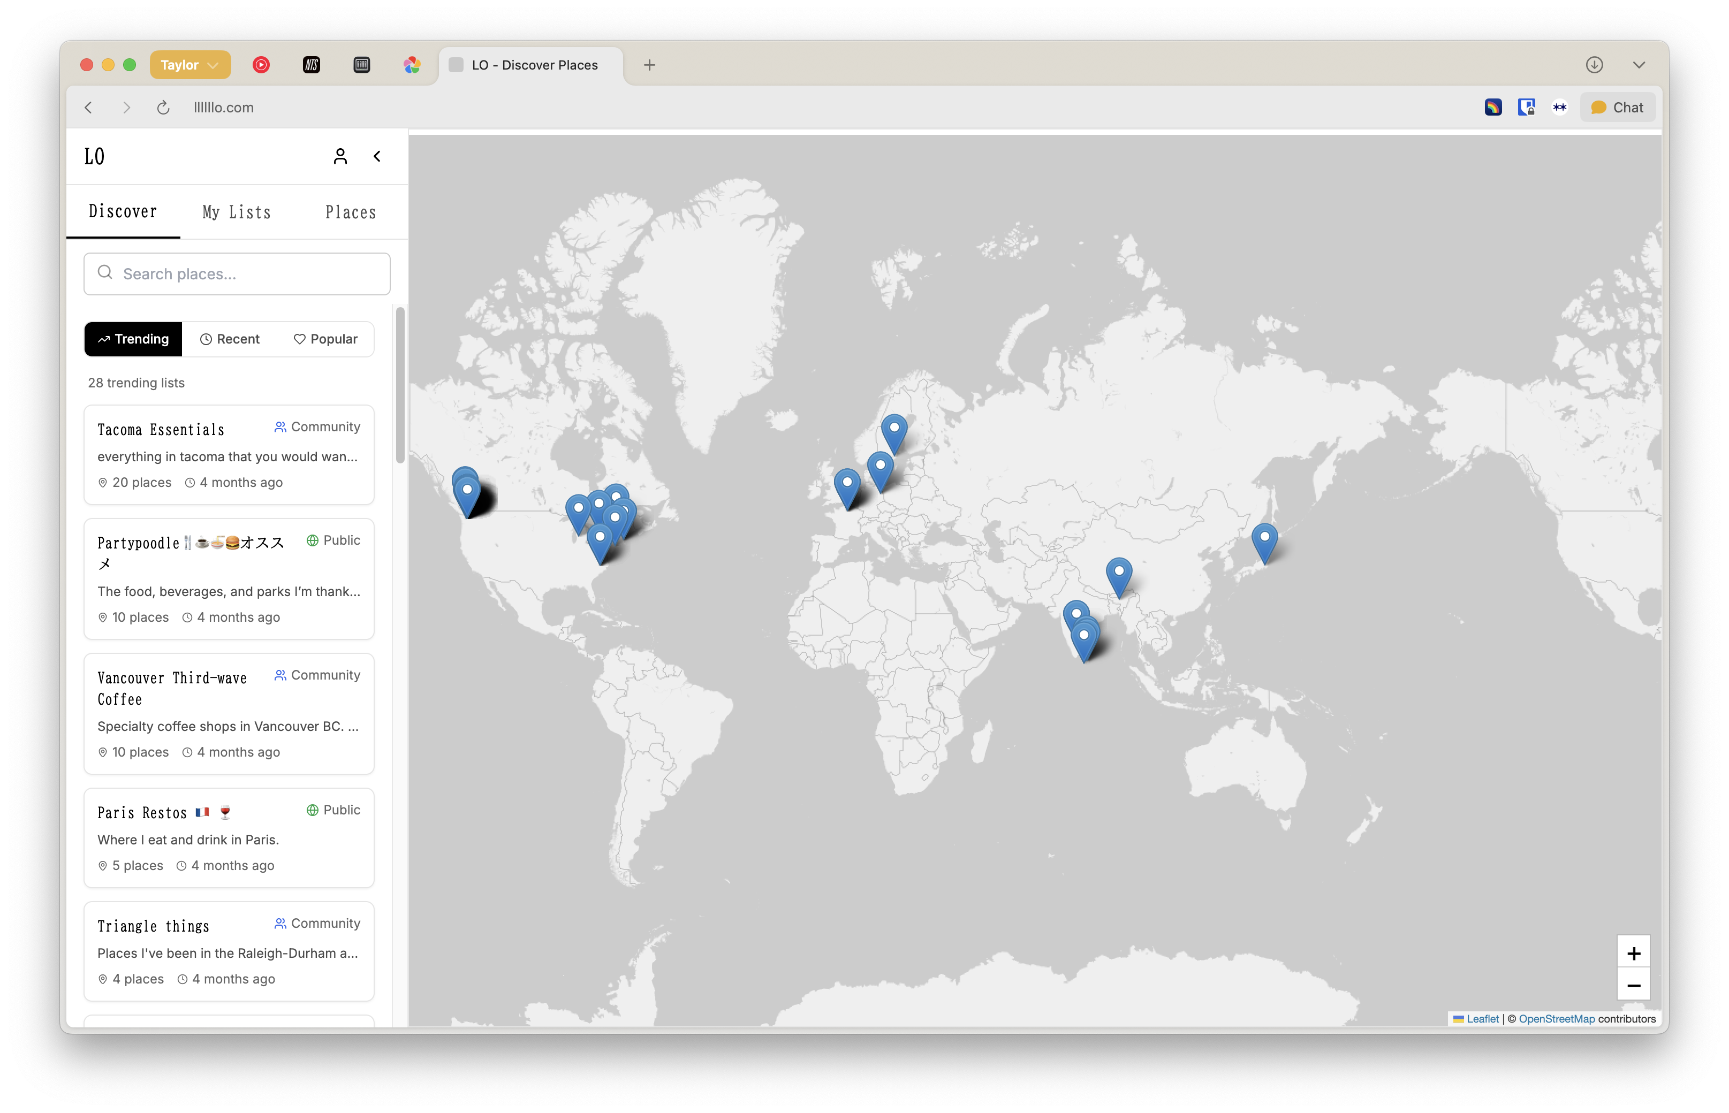This screenshot has width=1729, height=1113.
Task: Open a new tab with plus icon
Action: point(649,65)
